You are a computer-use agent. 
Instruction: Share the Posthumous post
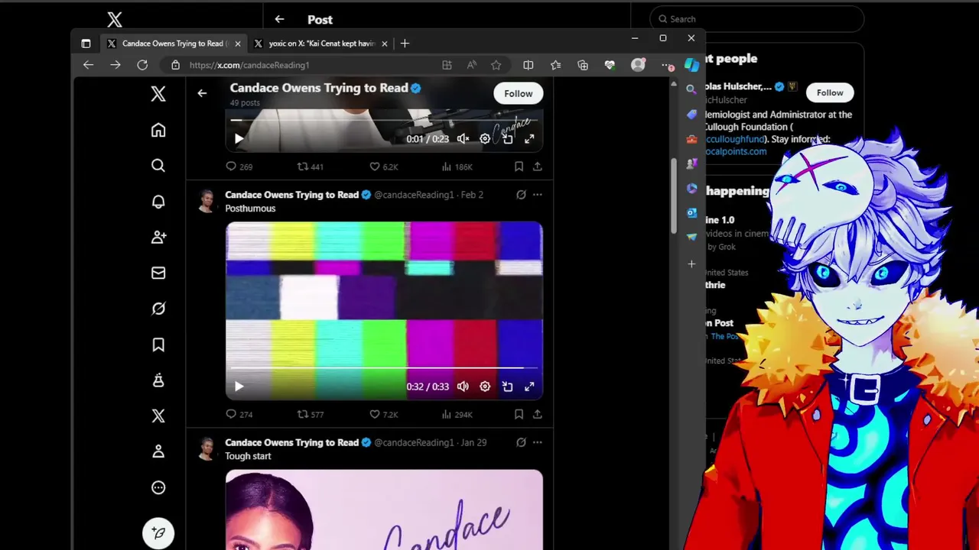click(538, 414)
